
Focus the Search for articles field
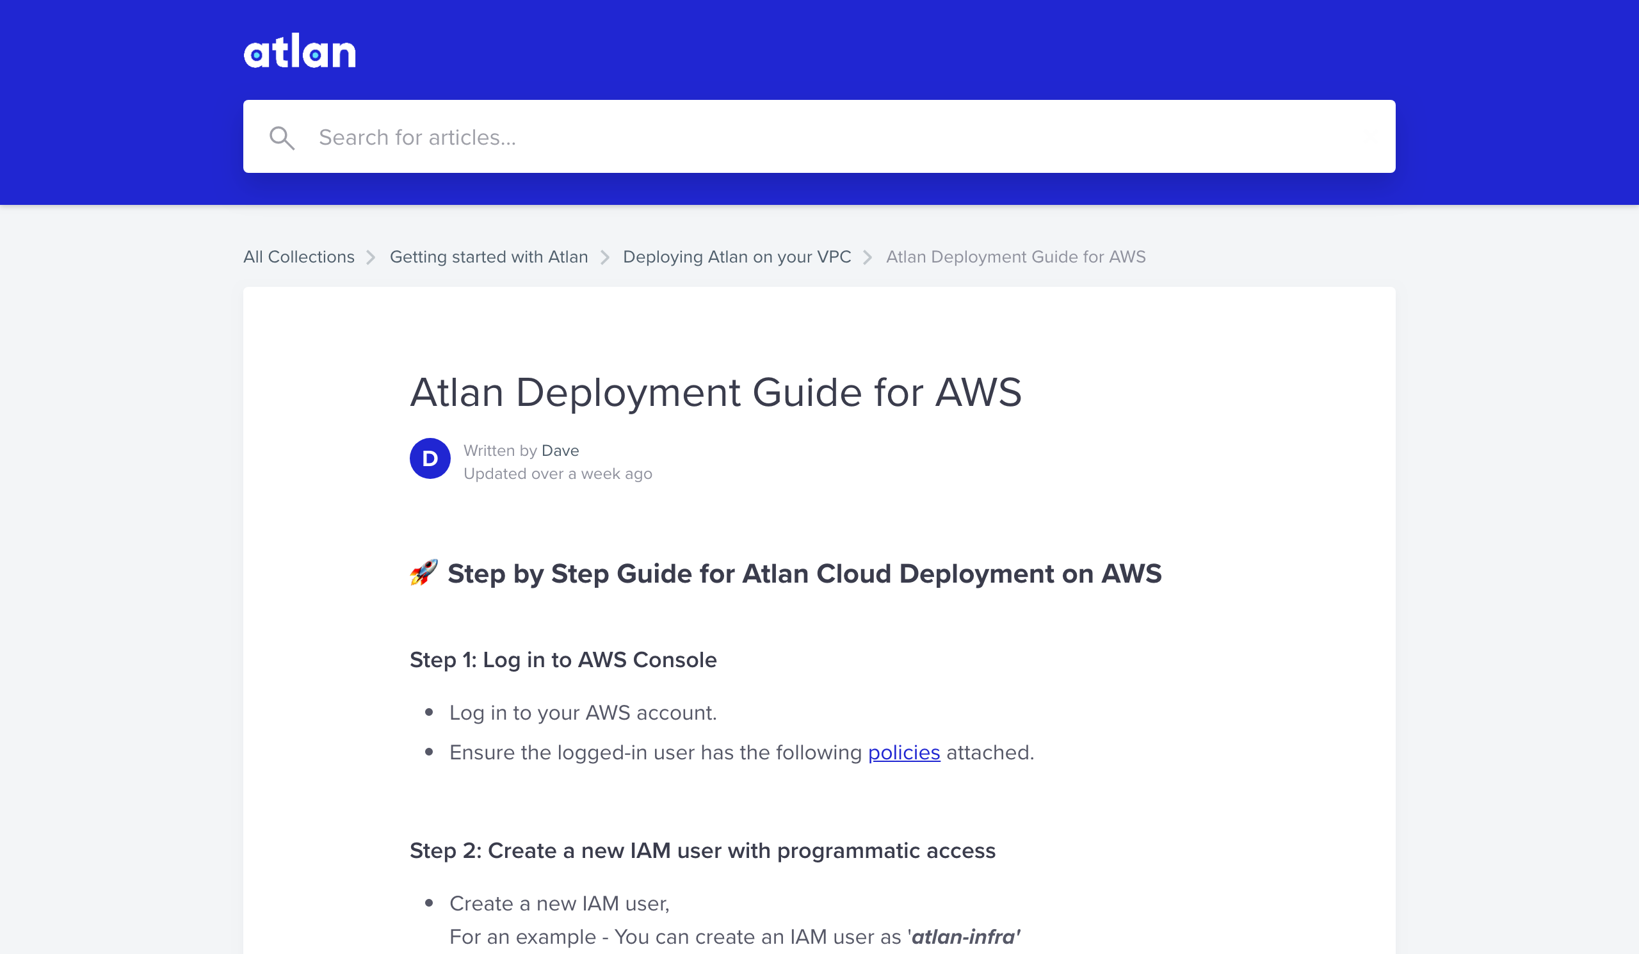819,136
